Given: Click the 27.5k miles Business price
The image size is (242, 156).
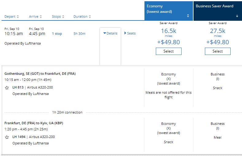Looking at the screenshot, I should [217, 31].
